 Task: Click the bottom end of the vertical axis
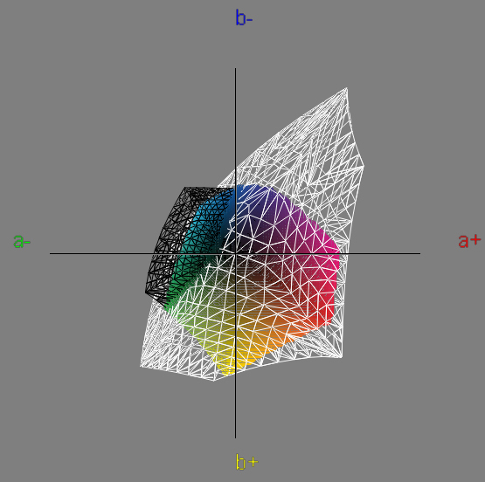(235, 437)
